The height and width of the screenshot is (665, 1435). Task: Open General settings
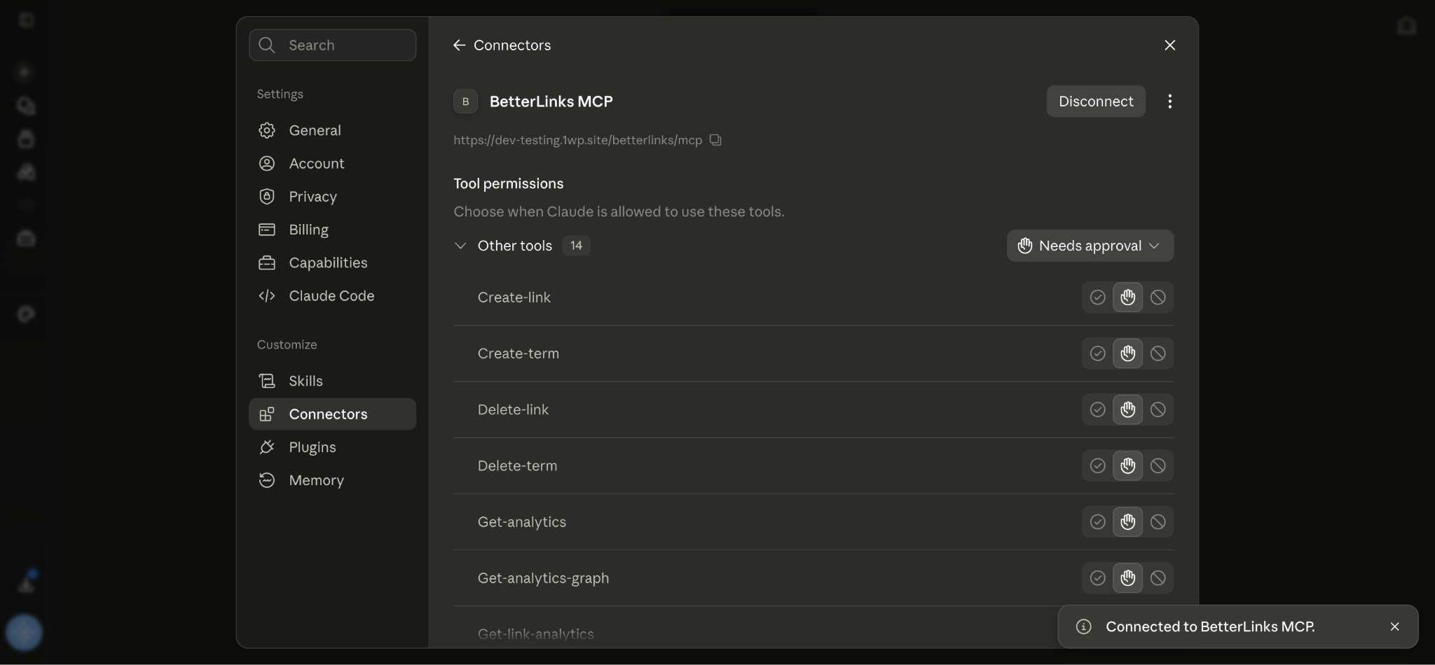(x=332, y=130)
